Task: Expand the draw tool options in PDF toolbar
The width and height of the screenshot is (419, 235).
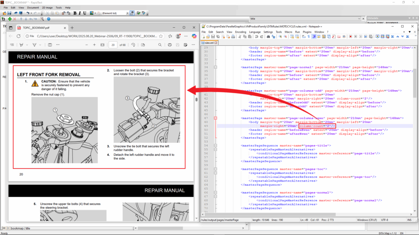Action: 27,45
